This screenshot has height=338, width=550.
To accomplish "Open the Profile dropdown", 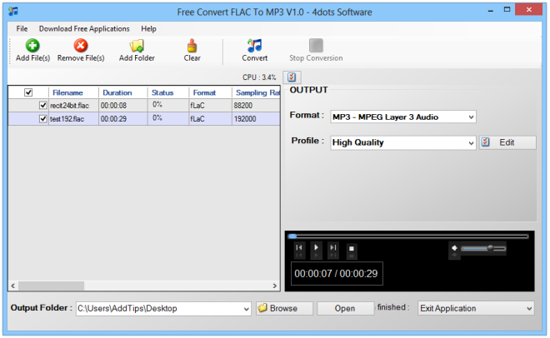I will click(471, 143).
